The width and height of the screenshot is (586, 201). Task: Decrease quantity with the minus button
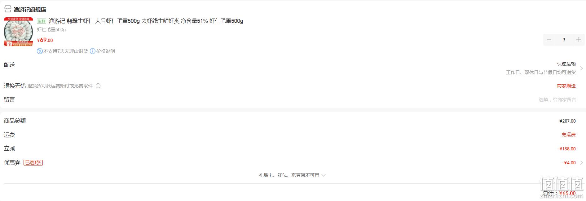click(x=549, y=40)
